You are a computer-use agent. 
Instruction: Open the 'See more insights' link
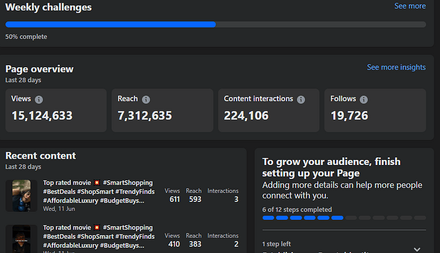click(x=396, y=68)
